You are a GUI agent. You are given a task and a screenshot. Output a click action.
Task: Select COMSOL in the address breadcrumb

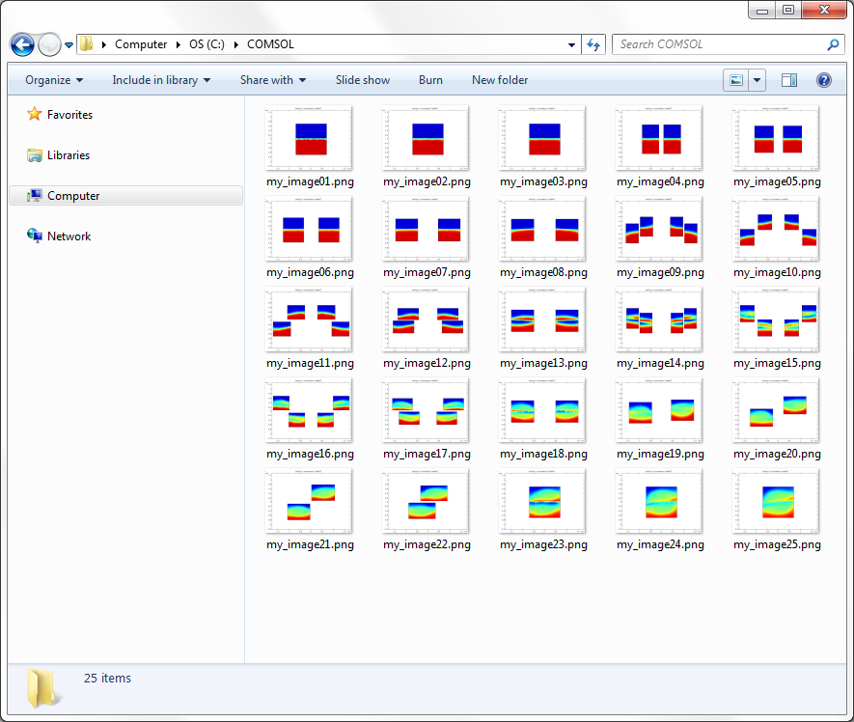[270, 44]
